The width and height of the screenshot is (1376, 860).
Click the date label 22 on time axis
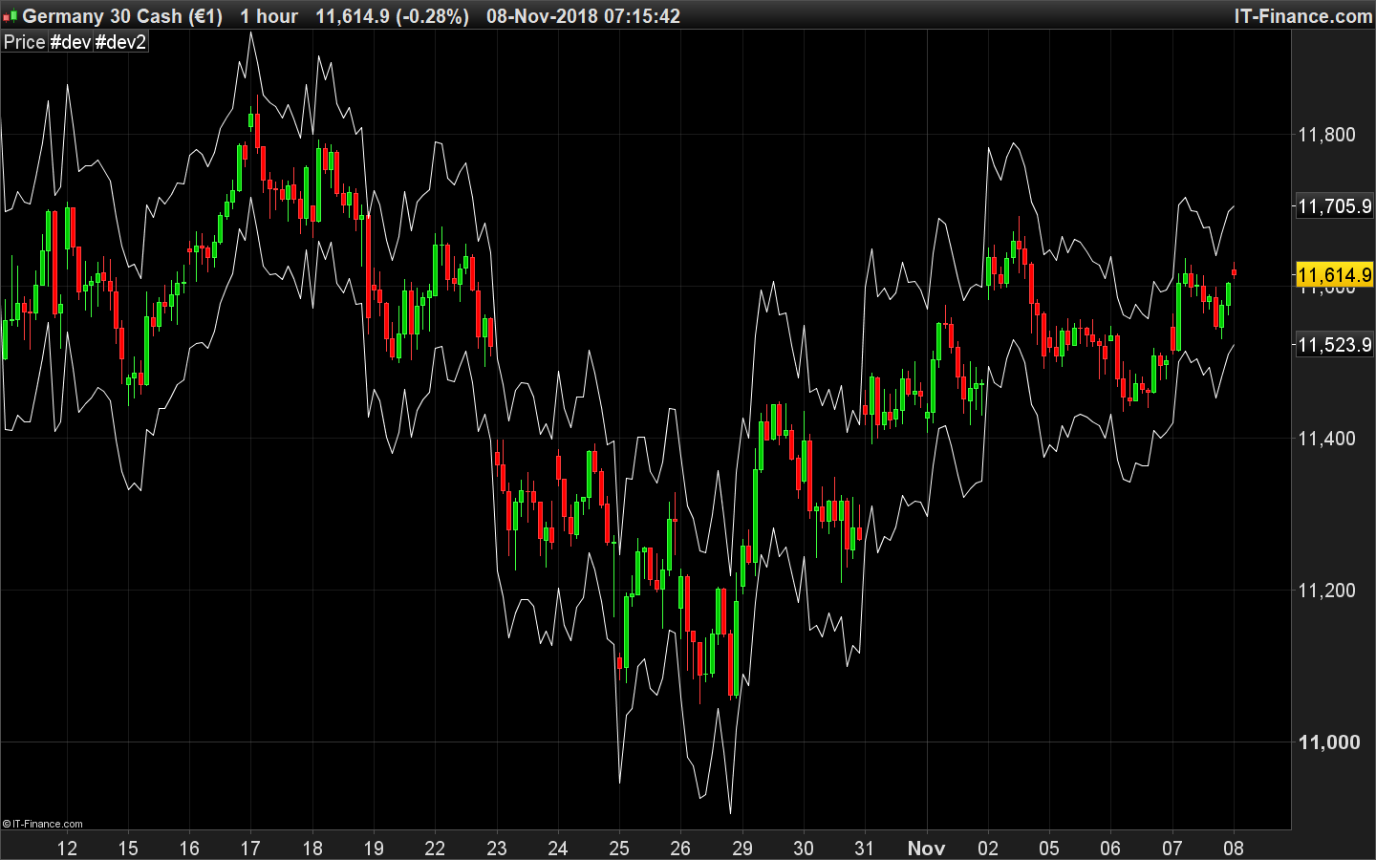pyautogui.click(x=435, y=848)
